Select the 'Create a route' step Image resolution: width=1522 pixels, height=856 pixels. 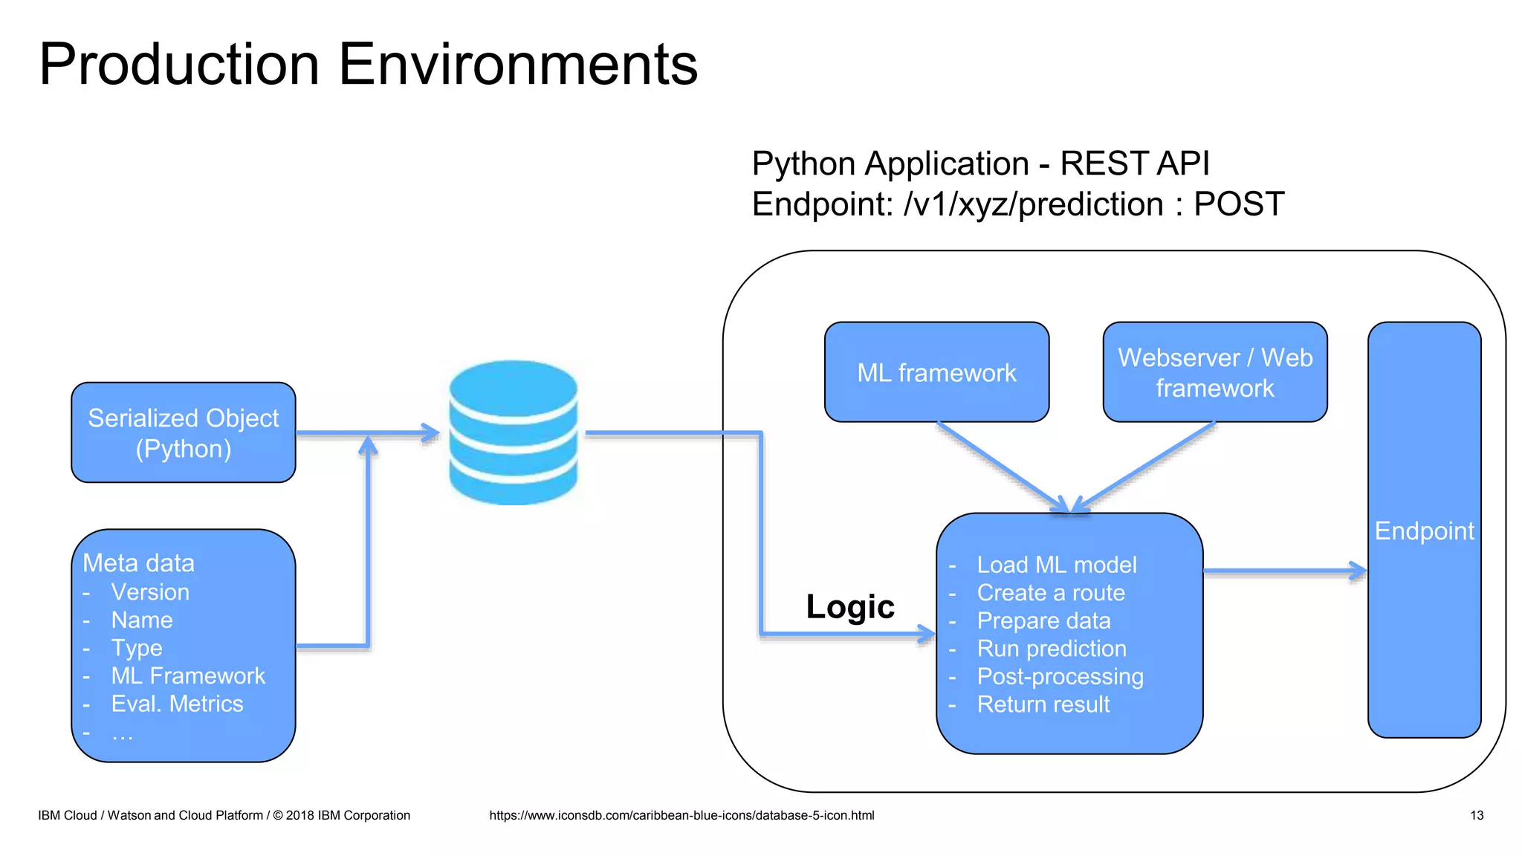(1051, 593)
